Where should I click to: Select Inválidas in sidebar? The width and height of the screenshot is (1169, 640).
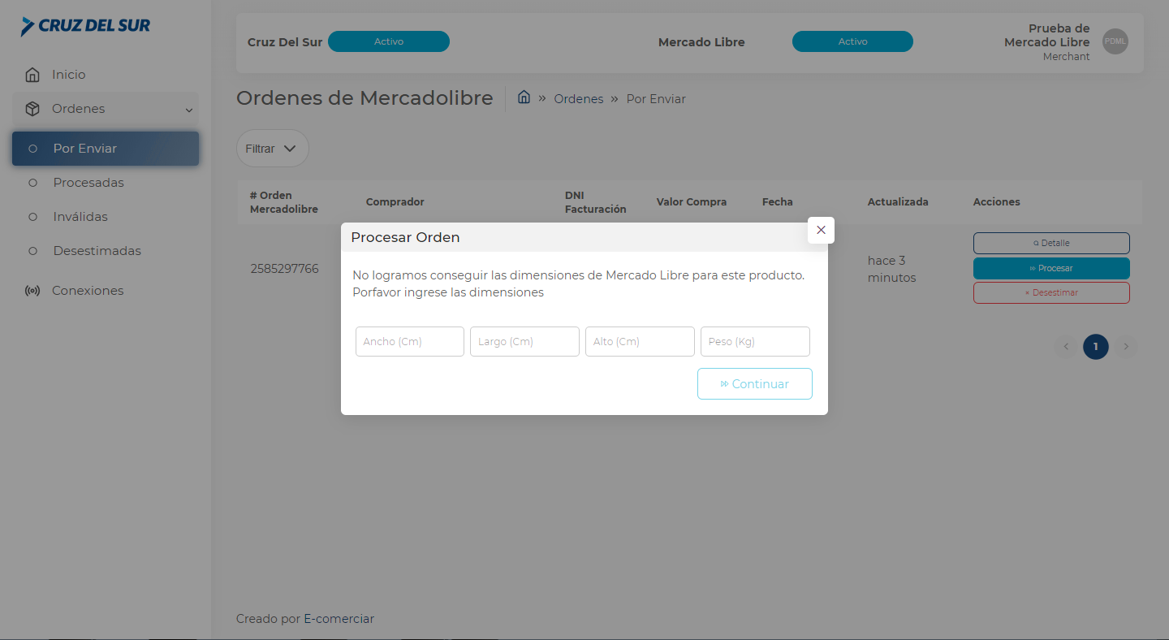tap(80, 217)
